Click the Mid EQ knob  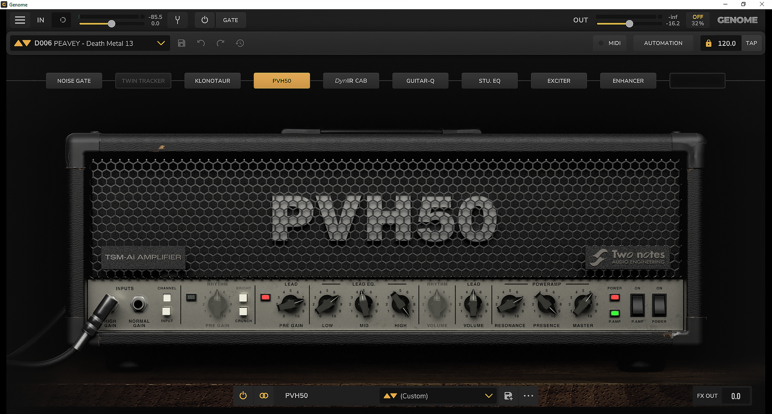click(364, 305)
